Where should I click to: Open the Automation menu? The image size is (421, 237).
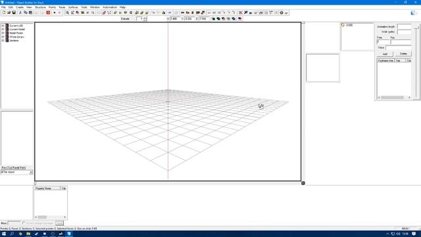coord(110,7)
